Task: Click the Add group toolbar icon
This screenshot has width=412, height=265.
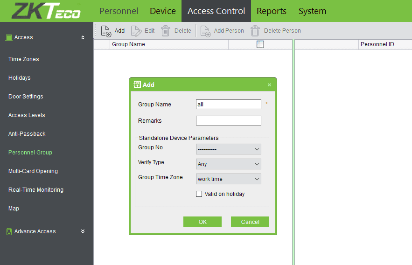Action: 106,31
